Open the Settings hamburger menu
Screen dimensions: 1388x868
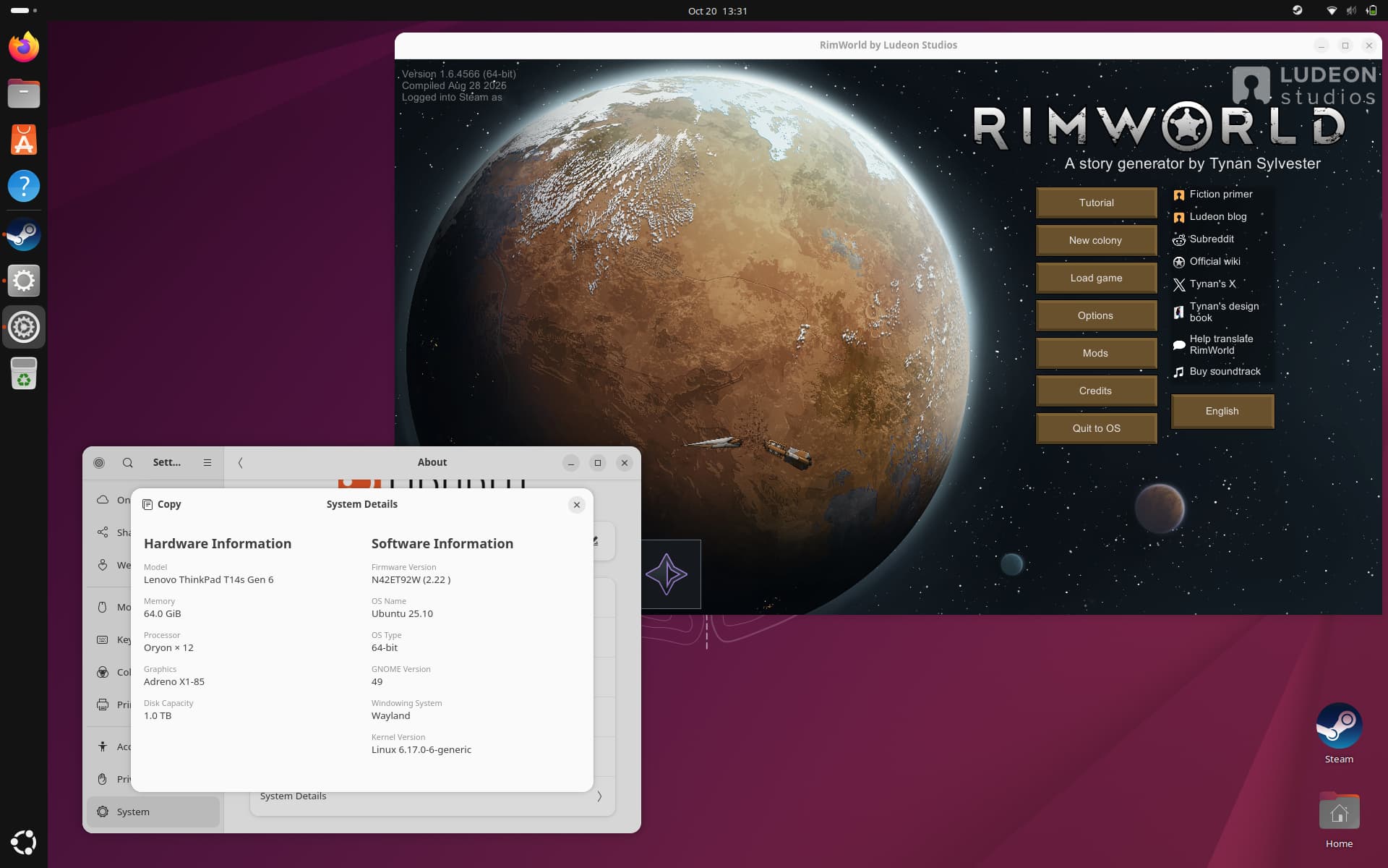(207, 462)
